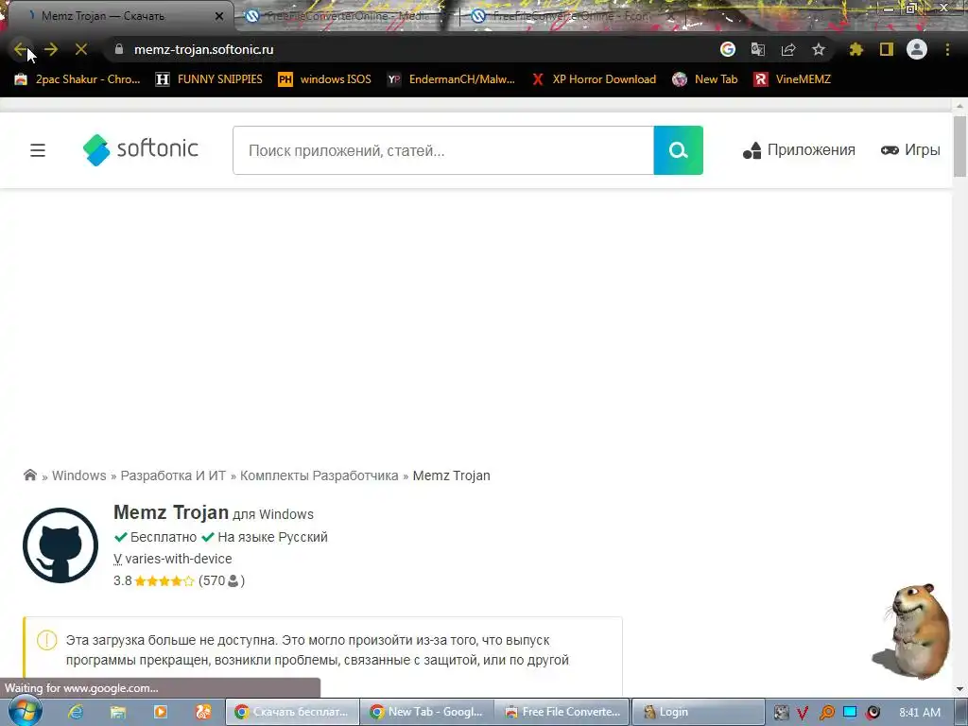Open the Комплекты Разработчика breadcrumb link
Viewport: 968px width, 726px height.
pos(320,475)
